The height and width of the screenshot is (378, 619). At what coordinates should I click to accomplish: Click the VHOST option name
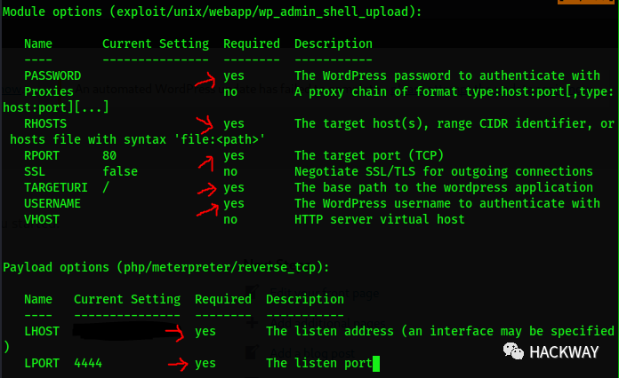[42, 219]
